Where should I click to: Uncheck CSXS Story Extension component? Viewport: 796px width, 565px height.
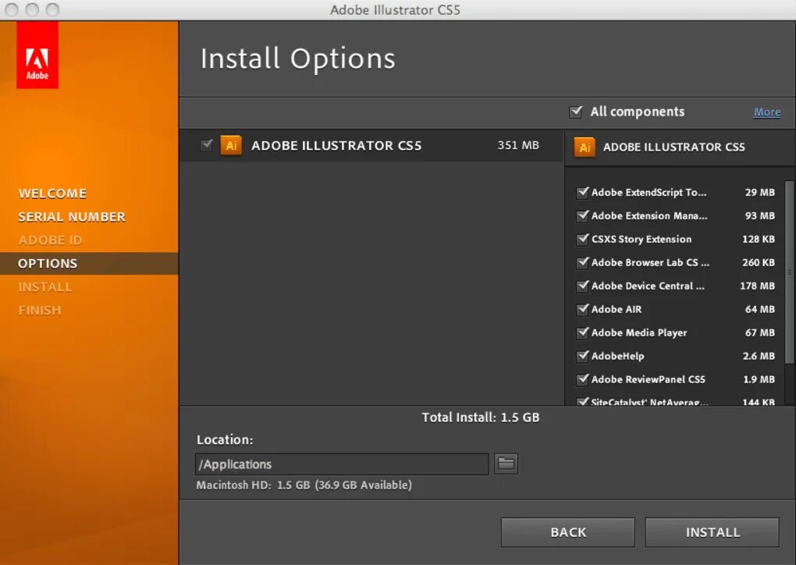click(582, 239)
